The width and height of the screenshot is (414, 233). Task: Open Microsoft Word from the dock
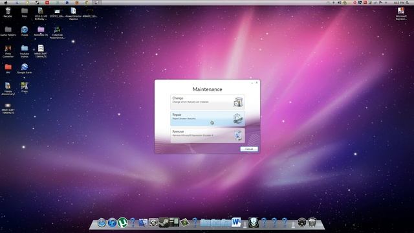[x=236, y=222]
